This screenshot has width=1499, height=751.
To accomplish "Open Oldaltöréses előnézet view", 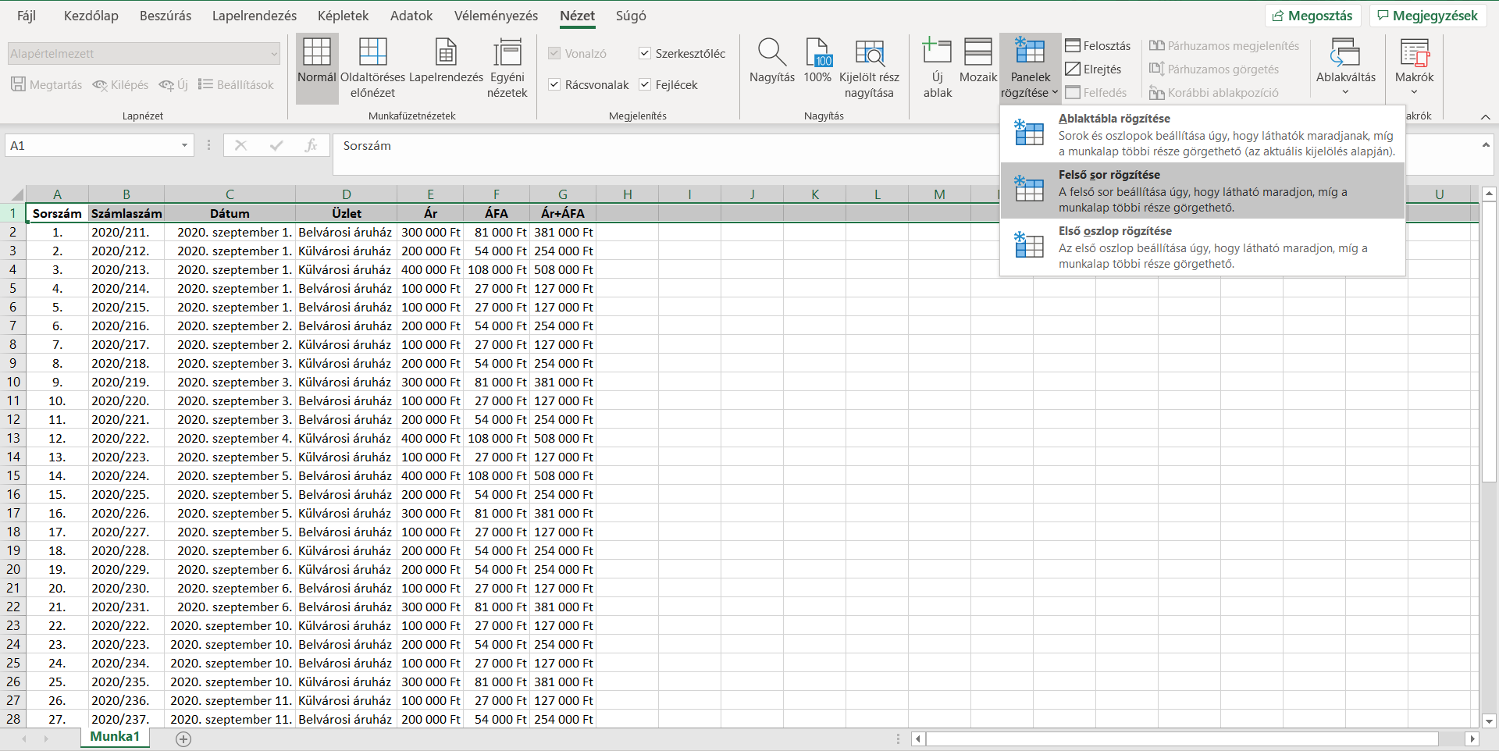I will (372, 69).
